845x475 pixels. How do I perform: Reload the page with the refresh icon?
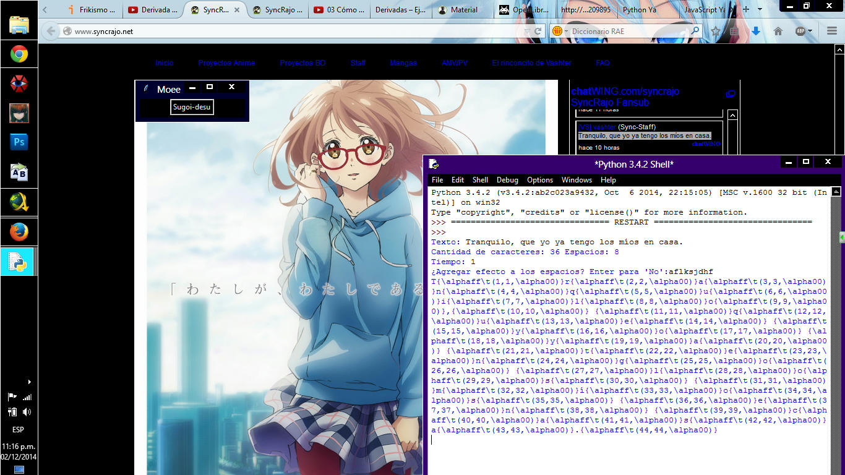coord(538,31)
